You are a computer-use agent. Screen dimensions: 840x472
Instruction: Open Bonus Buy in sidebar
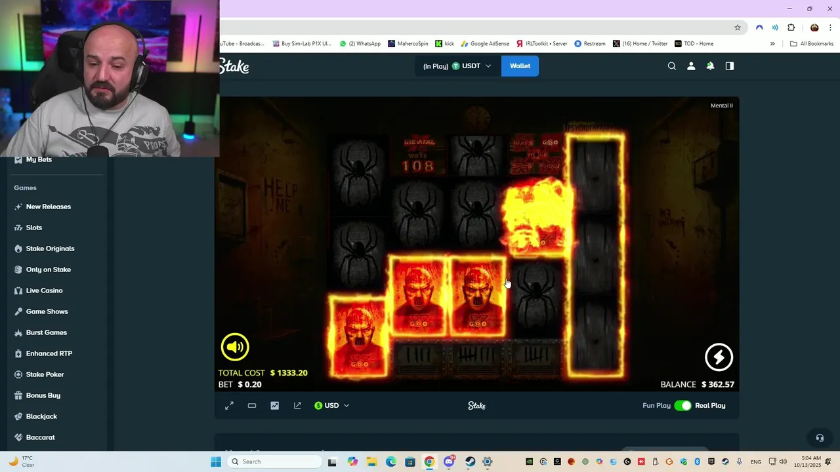[43, 395]
